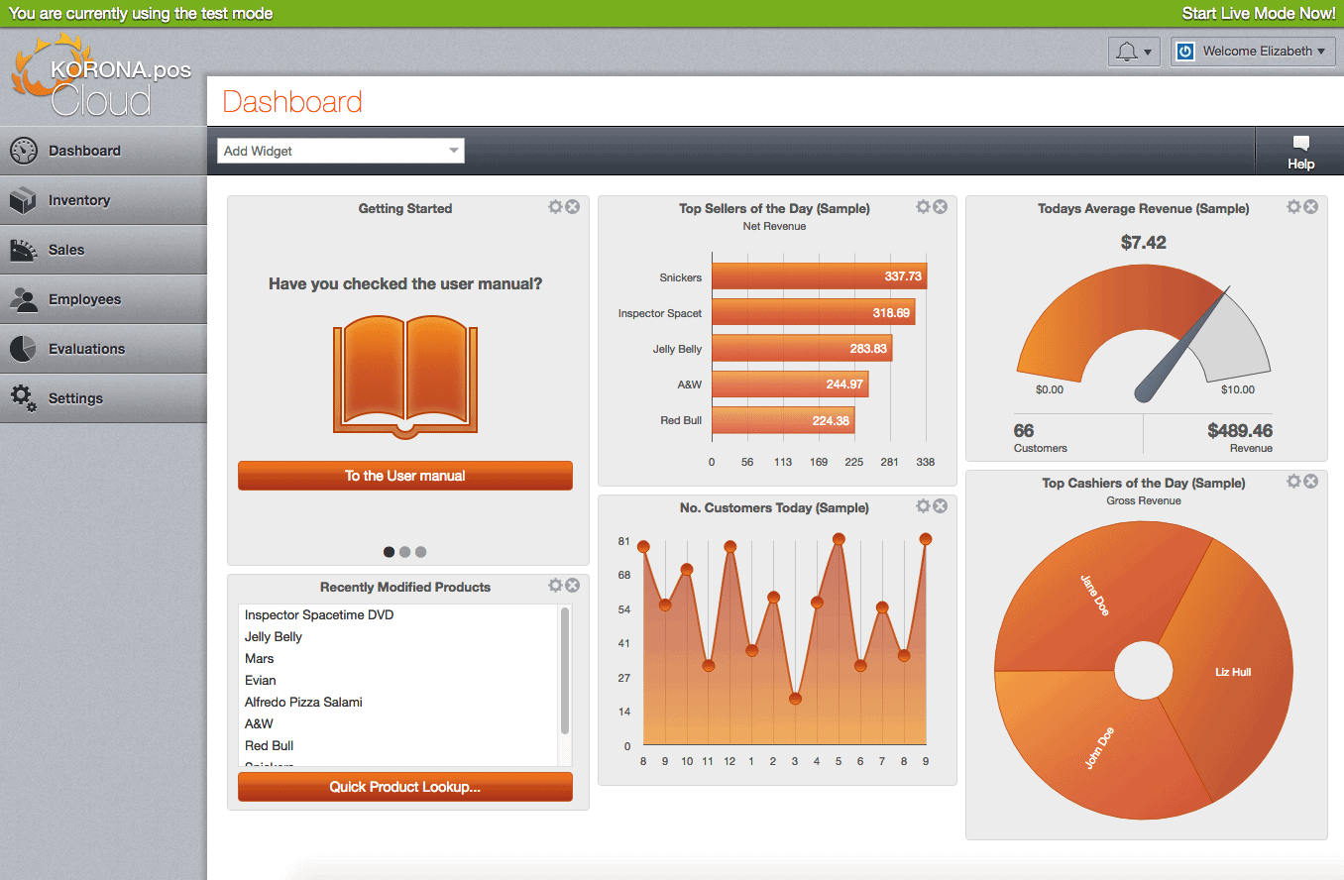Open gear settings on No. Customers Today widget
1344x880 pixels.
[x=924, y=506]
